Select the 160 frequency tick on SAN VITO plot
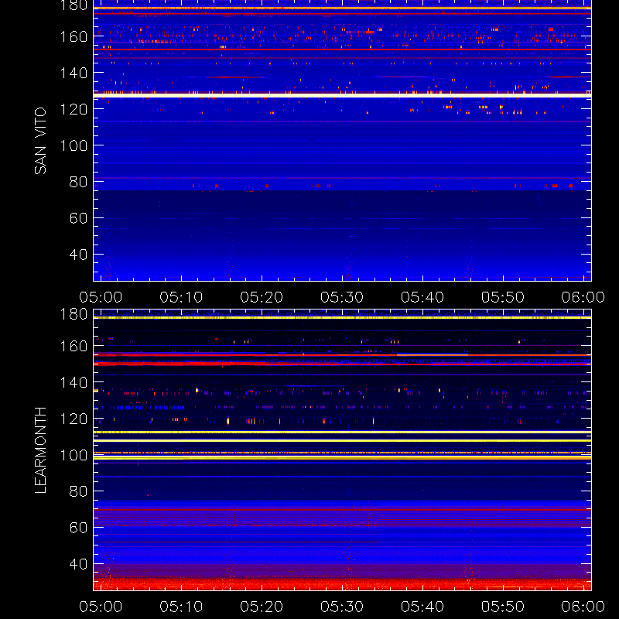 [x=74, y=36]
